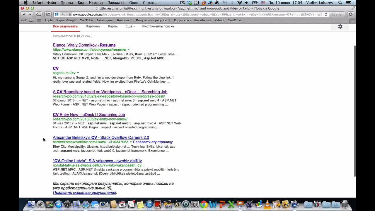
Task: Open Google search settings gear
Action: pos(340,26)
